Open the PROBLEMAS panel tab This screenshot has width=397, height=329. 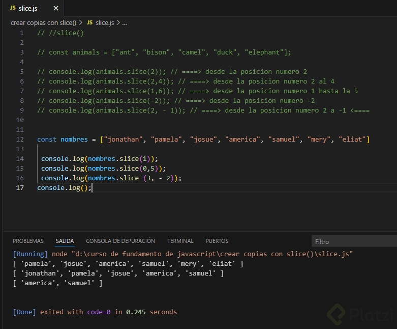tap(28, 241)
